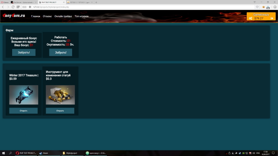278x156 pixels.
Task: Click the Opera PHP TEST PROJECT taskbar item
Action: click(26, 153)
